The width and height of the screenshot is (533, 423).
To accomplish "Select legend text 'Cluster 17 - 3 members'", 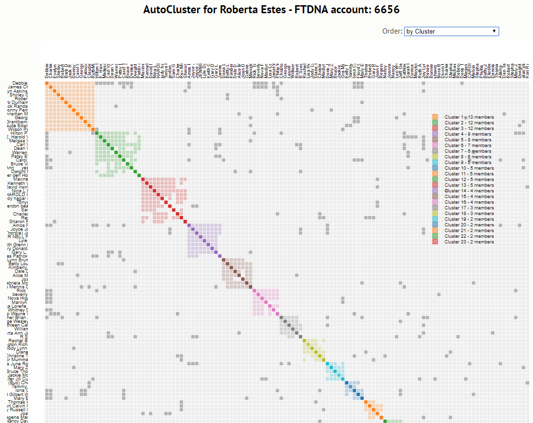I will pos(469,208).
